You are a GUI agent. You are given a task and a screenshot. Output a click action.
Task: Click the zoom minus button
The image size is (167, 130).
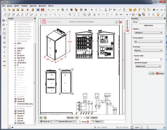pyautogui.click(x=141, y=127)
